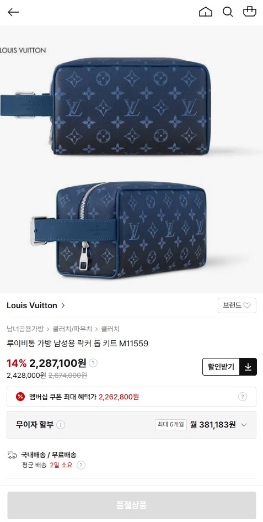263x522 pixels.
Task: Go back using the arrow icon
Action: point(13,12)
